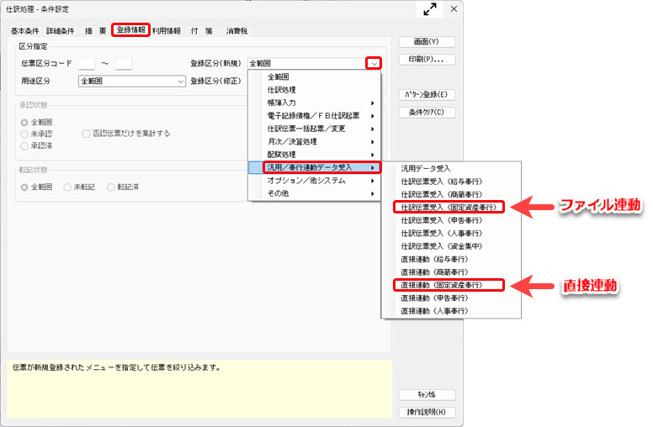Image resolution: width=653 pixels, height=427 pixels.
Task: Click the first 伝票区分コード input field
Action: click(86, 63)
